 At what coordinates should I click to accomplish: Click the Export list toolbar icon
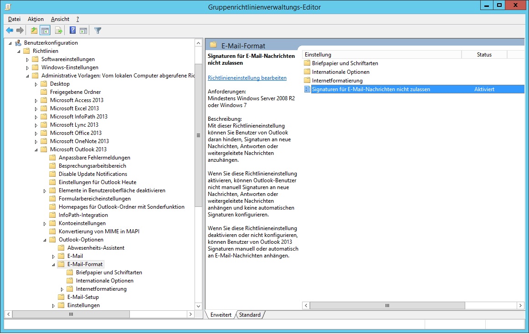point(59,31)
